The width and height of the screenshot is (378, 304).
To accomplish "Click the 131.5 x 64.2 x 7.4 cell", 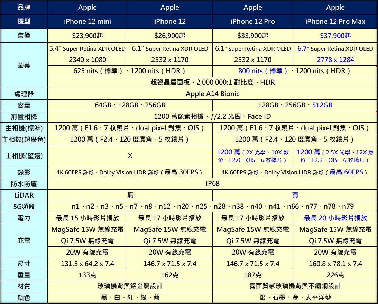I will 87,264.
